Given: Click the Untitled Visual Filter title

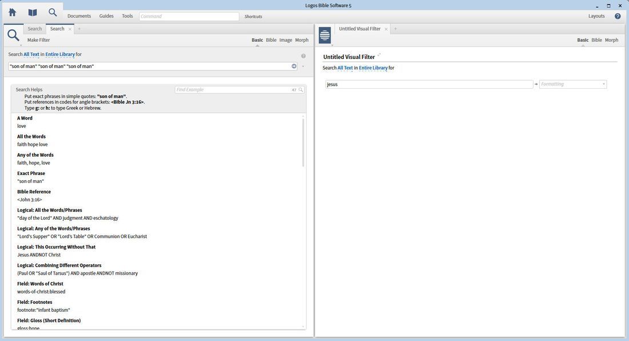Looking at the screenshot, I should click(x=349, y=57).
